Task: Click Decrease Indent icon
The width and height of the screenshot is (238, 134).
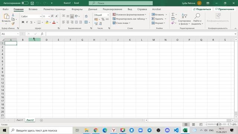Action: (x=76, y=22)
